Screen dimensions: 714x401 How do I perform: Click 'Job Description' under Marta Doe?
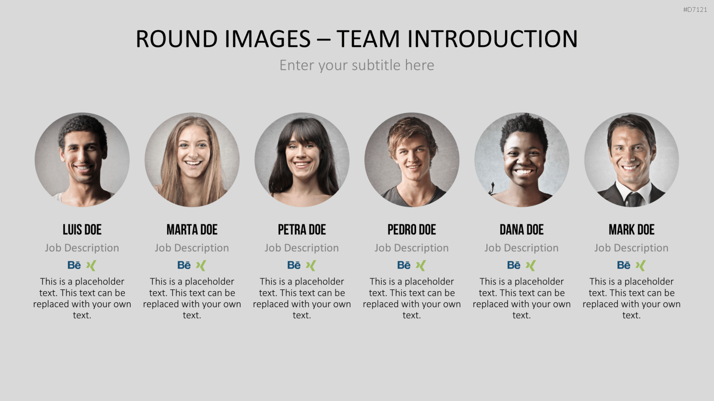pos(192,248)
